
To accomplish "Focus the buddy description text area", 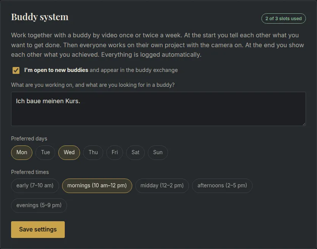I will [x=158, y=109].
